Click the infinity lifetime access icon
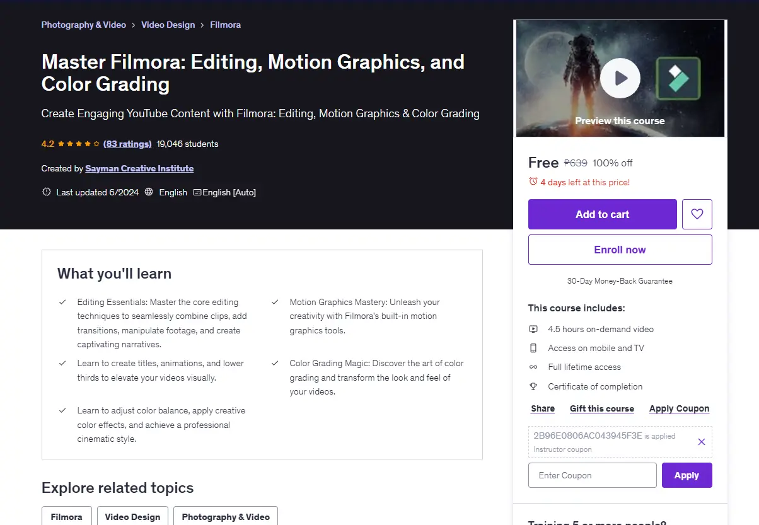The height and width of the screenshot is (525, 759). tap(533, 367)
